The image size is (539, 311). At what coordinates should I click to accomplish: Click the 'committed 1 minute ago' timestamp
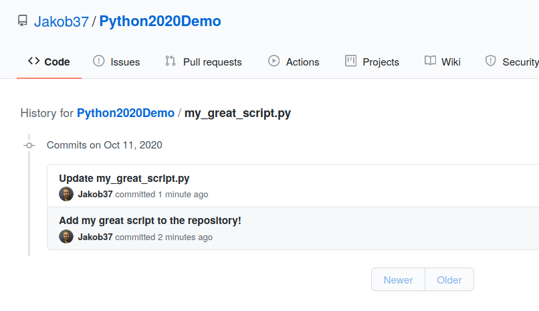coord(162,195)
